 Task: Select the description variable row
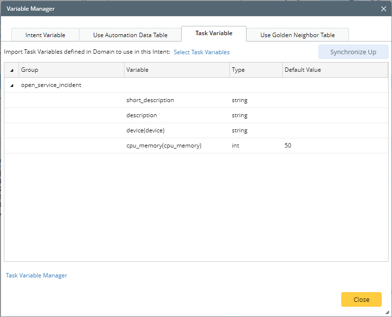(x=142, y=115)
